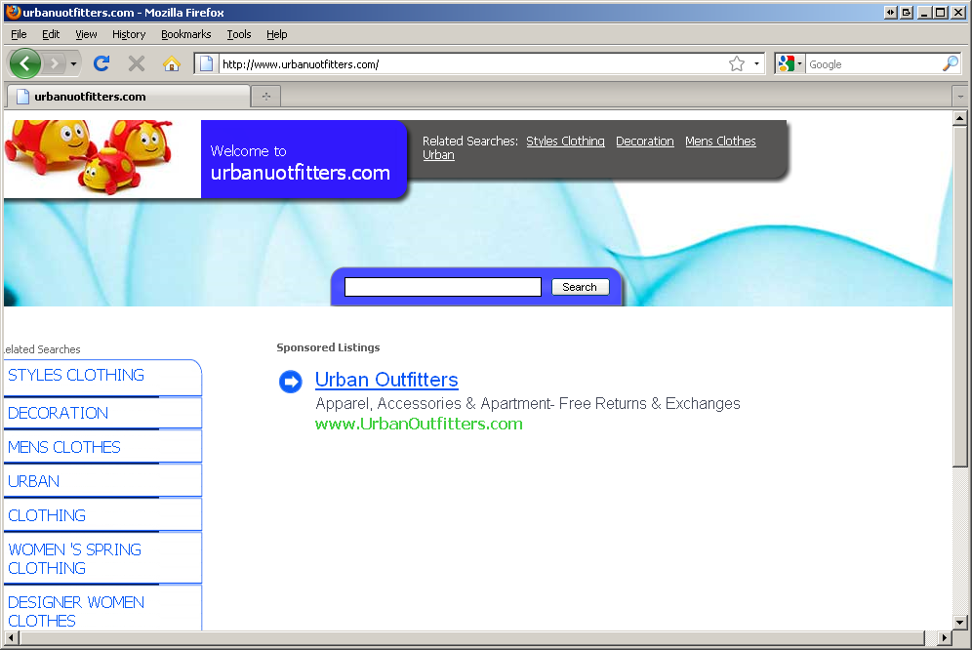Click the page identity icon in address bar
This screenshot has width=972, height=650.
(x=207, y=63)
